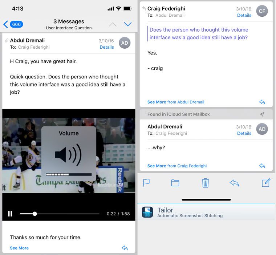
Task: Open Details in the ....why? message
Action: pyautogui.click(x=244, y=133)
